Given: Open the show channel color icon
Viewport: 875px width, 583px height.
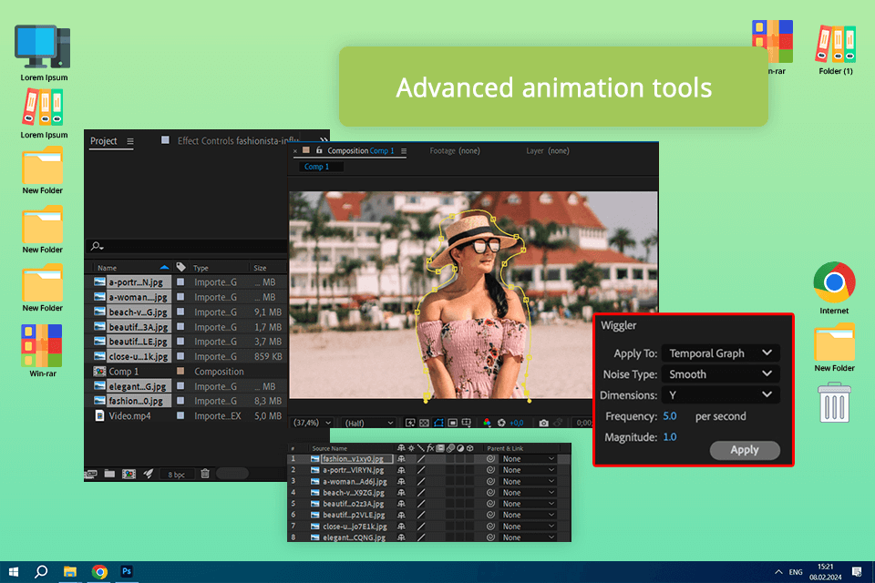Looking at the screenshot, I should coord(487,423).
